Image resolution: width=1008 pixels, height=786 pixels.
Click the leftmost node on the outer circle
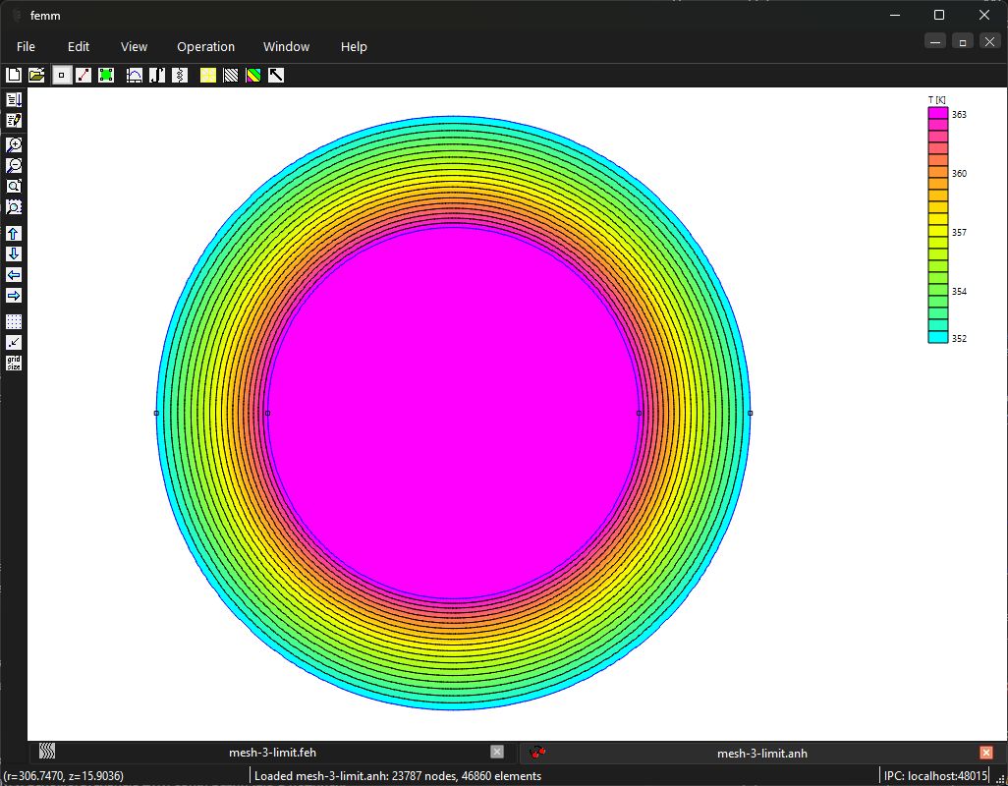pos(156,413)
